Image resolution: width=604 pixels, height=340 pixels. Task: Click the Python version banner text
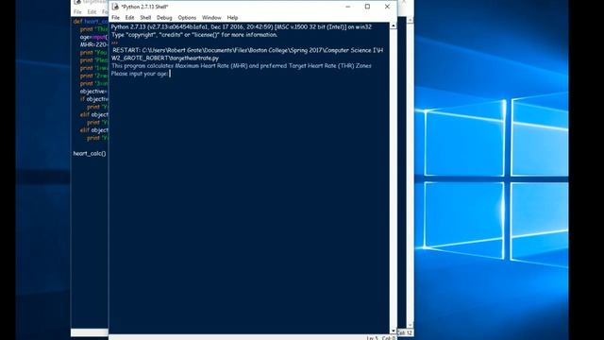pyautogui.click(x=242, y=27)
